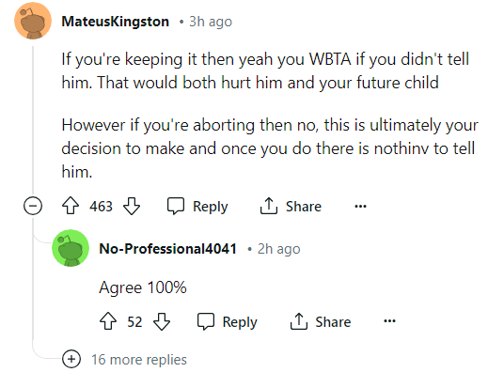Open more options on MateusKingston's comment
Viewport: 504px width, 388px height.
pyautogui.click(x=360, y=206)
